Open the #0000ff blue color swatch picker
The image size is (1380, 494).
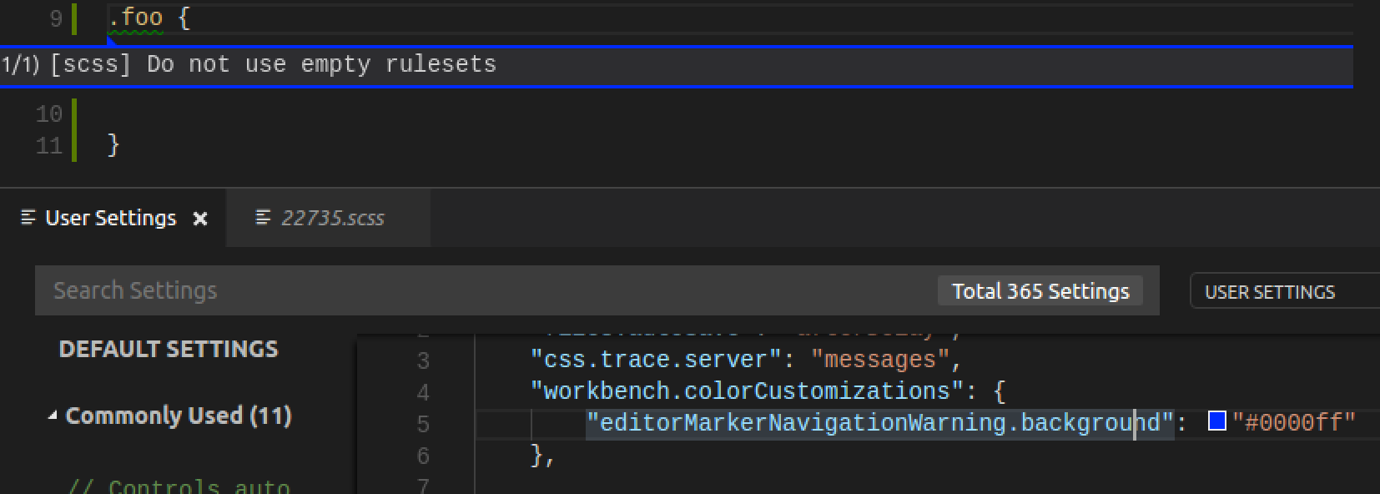coord(1217,421)
